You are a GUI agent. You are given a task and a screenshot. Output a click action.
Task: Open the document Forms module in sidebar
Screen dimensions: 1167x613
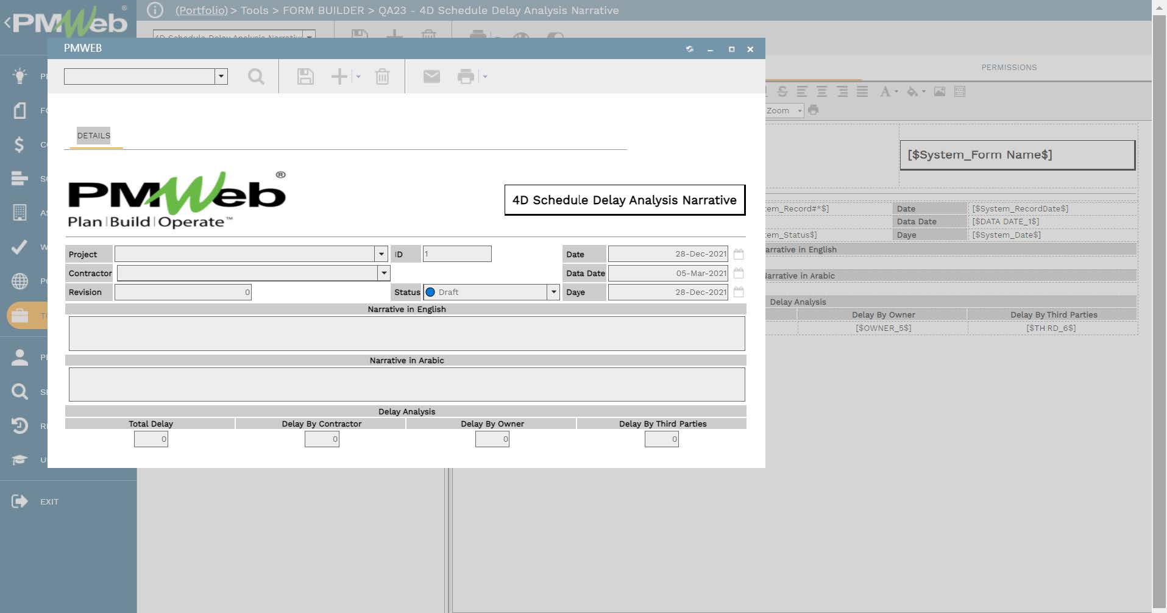pos(20,110)
